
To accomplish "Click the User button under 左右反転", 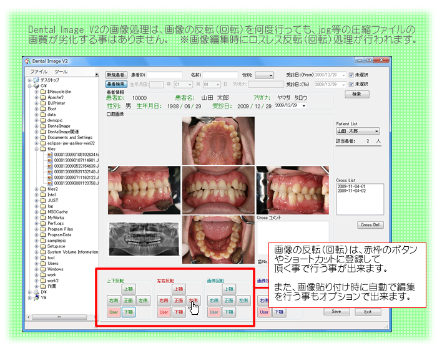I will tap(164, 312).
